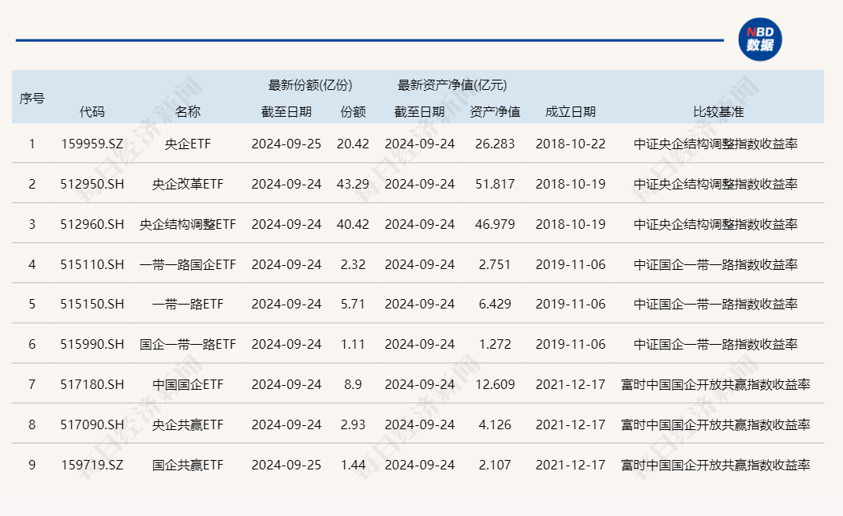Viewport: 843px width, 516px height.
Task: Click the NBD 数据 logo
Action: pos(759,39)
